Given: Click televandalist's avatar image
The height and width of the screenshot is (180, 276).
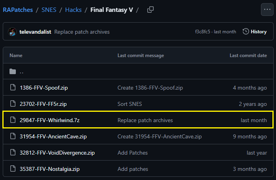Looking at the screenshot, I should coord(12,32).
